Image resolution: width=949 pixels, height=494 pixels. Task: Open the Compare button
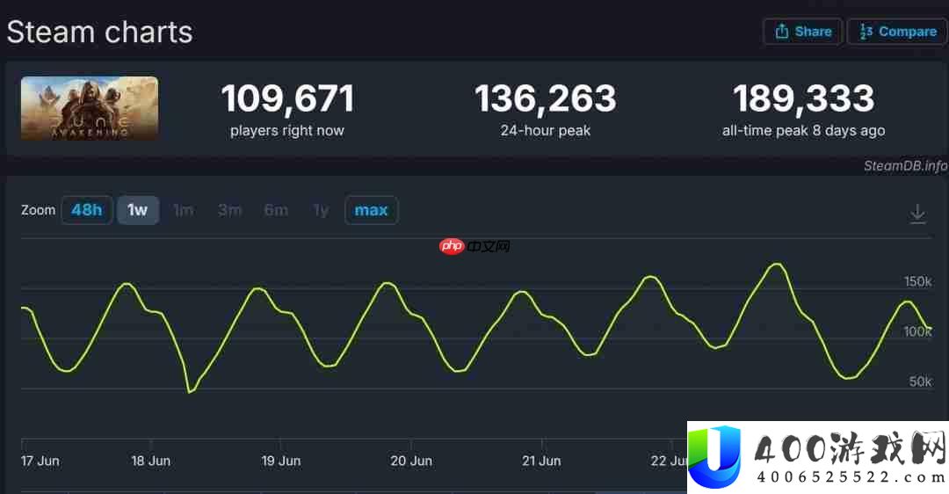coord(897,32)
